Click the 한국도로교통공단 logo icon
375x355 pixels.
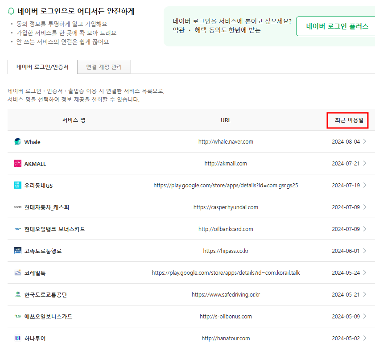pos(18,294)
